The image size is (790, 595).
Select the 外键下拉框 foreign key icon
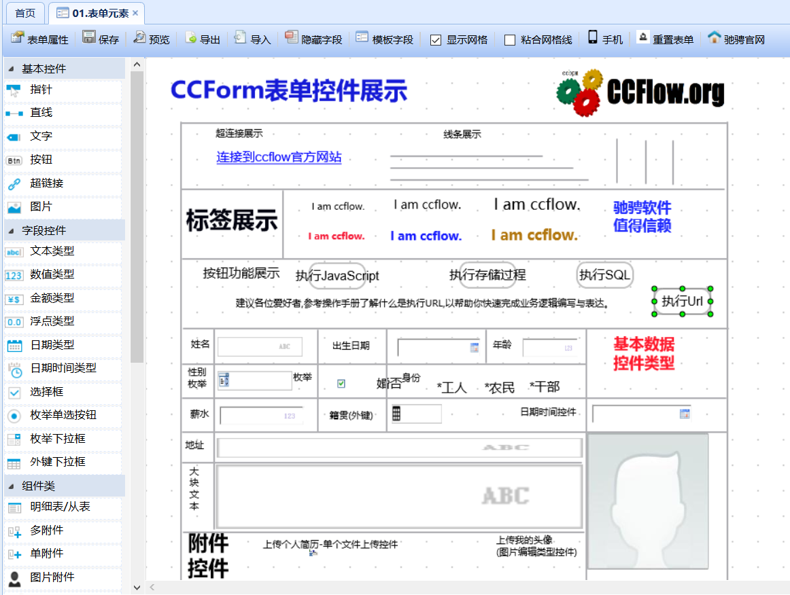click(x=14, y=463)
